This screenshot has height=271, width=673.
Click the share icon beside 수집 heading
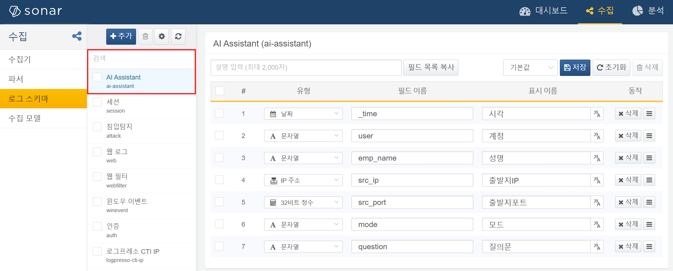77,36
